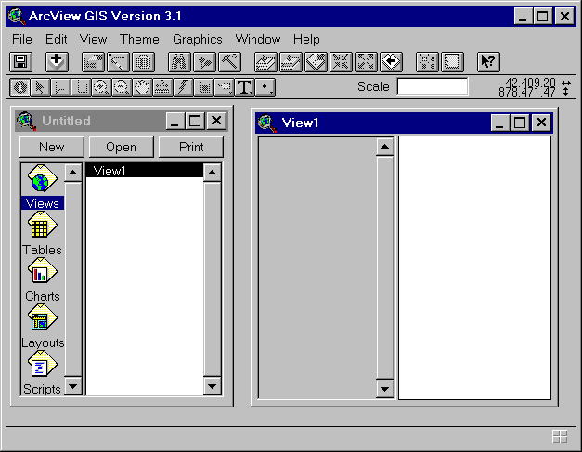Viewport: 582px width, 452px height.
Task: Select the Vertex Edit tool
Action: 60,87
